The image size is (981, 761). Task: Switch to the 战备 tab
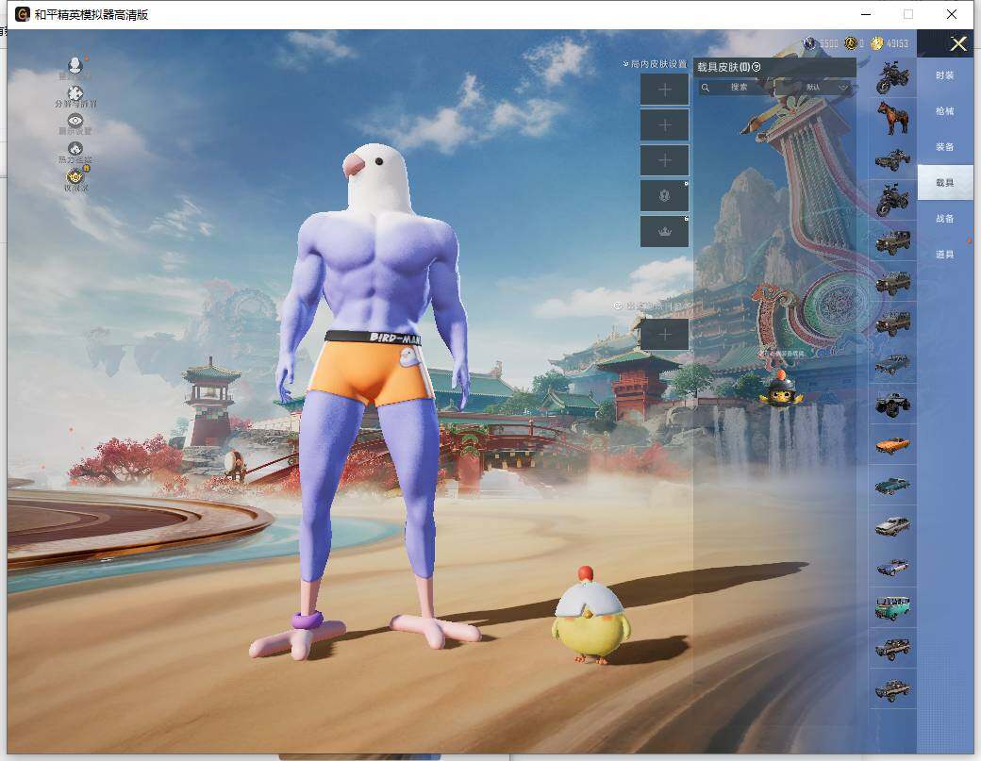[x=945, y=218]
